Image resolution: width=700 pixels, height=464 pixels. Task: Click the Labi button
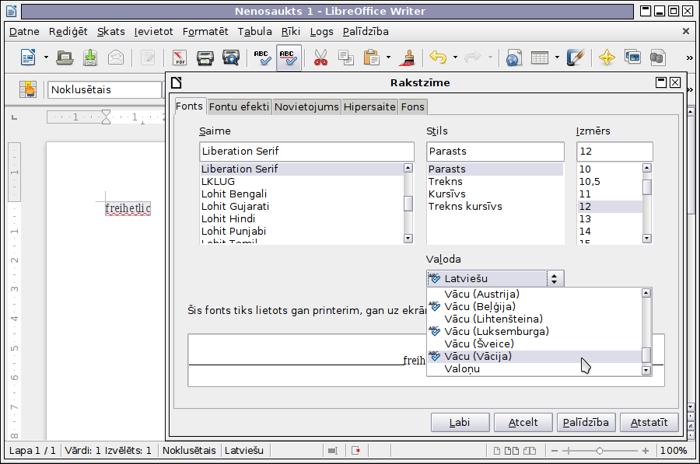460,423
